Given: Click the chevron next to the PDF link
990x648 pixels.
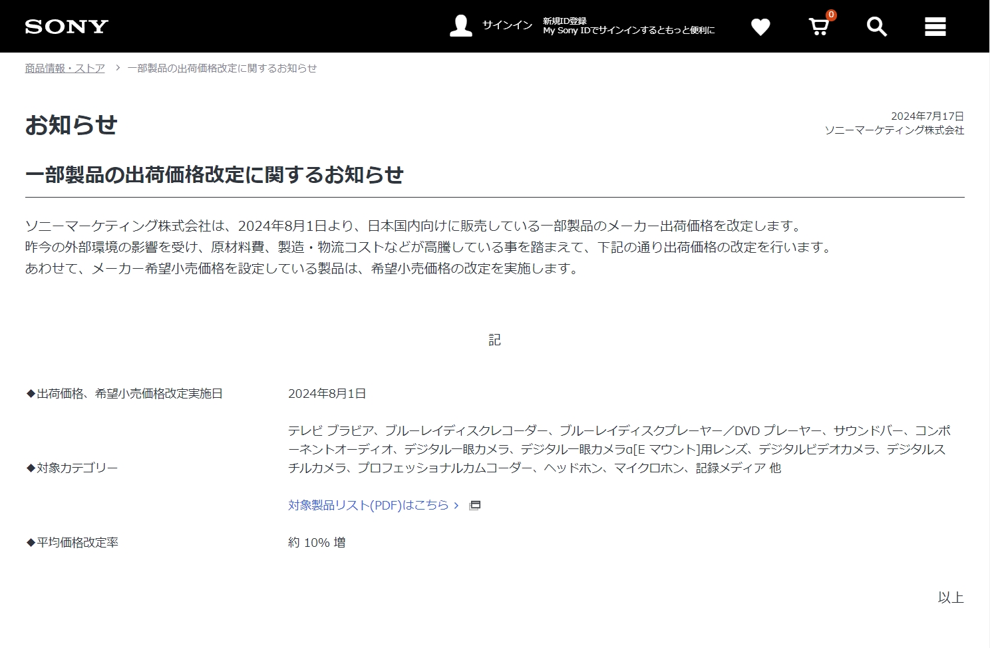Looking at the screenshot, I should coord(456,505).
